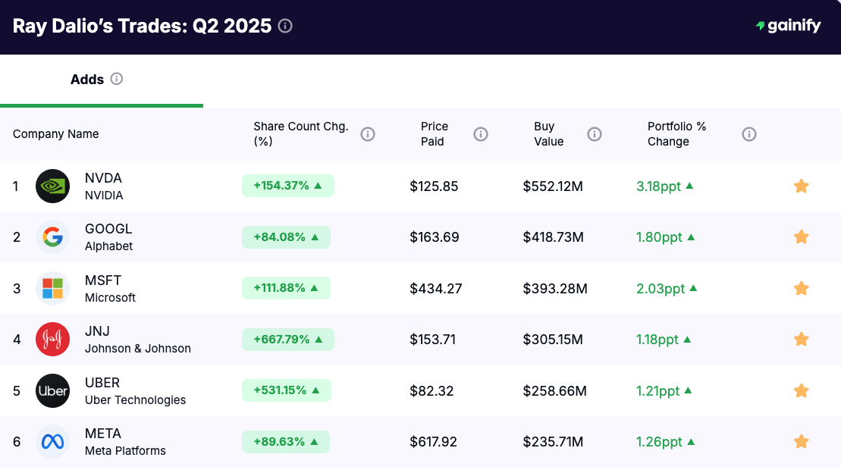Sort by the Company Name header
This screenshot has height=473, width=841.
click(56, 134)
